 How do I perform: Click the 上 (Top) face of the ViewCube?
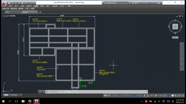click(x=175, y=27)
